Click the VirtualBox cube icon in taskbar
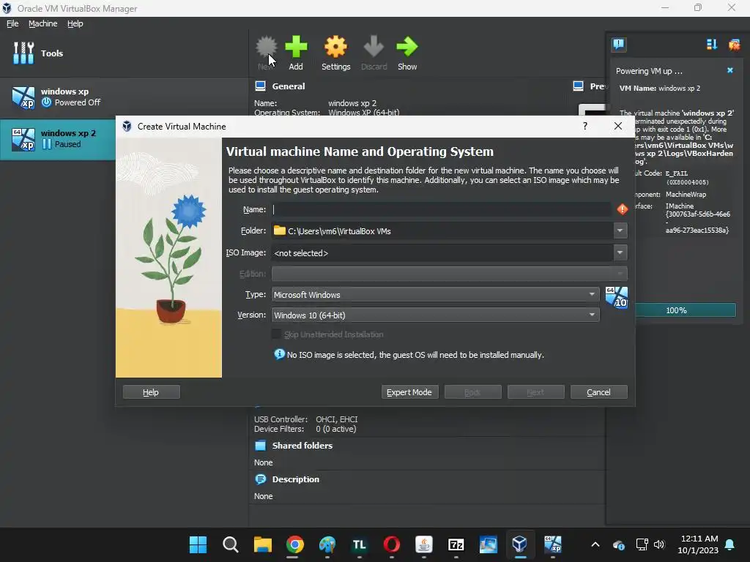The width and height of the screenshot is (750, 562). [x=520, y=544]
